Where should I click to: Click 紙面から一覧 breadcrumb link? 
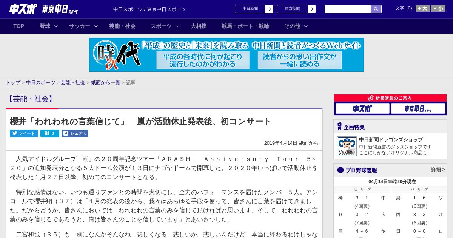click(x=105, y=82)
